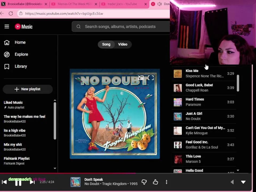Play Can't Get You Out of My Head
Viewport: 256px width, 192px height.
pos(204,130)
